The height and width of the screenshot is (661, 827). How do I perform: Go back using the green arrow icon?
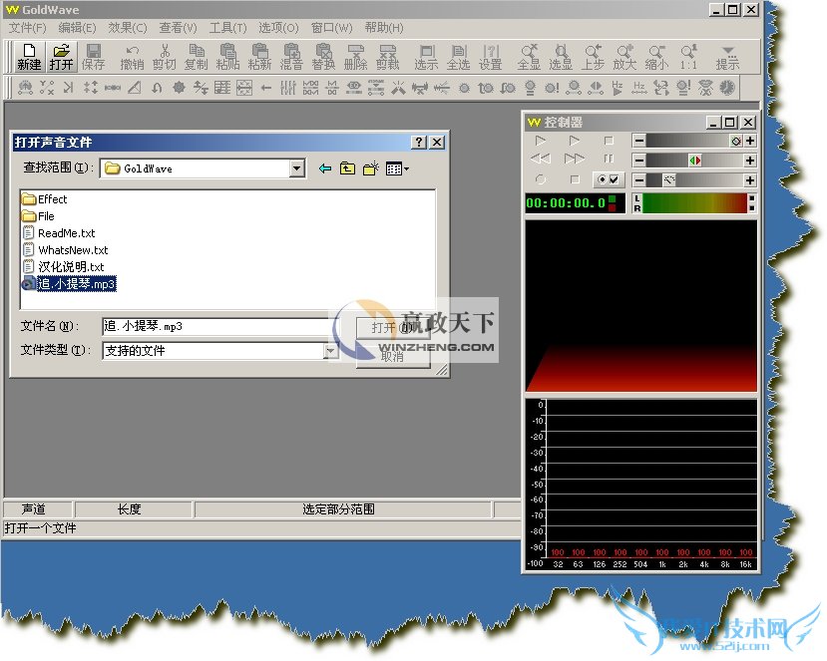324,169
